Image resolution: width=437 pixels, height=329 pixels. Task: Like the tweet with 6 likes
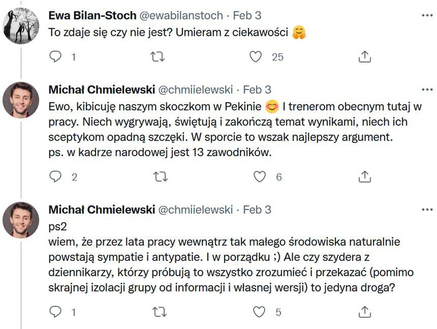tap(260, 176)
